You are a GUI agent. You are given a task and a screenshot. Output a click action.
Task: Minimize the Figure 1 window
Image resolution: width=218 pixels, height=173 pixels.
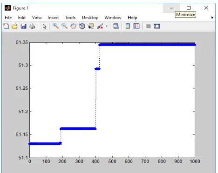coord(171,8)
